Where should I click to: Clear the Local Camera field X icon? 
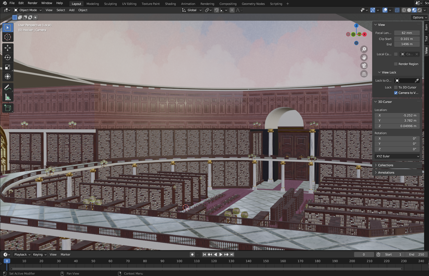pos(417,54)
